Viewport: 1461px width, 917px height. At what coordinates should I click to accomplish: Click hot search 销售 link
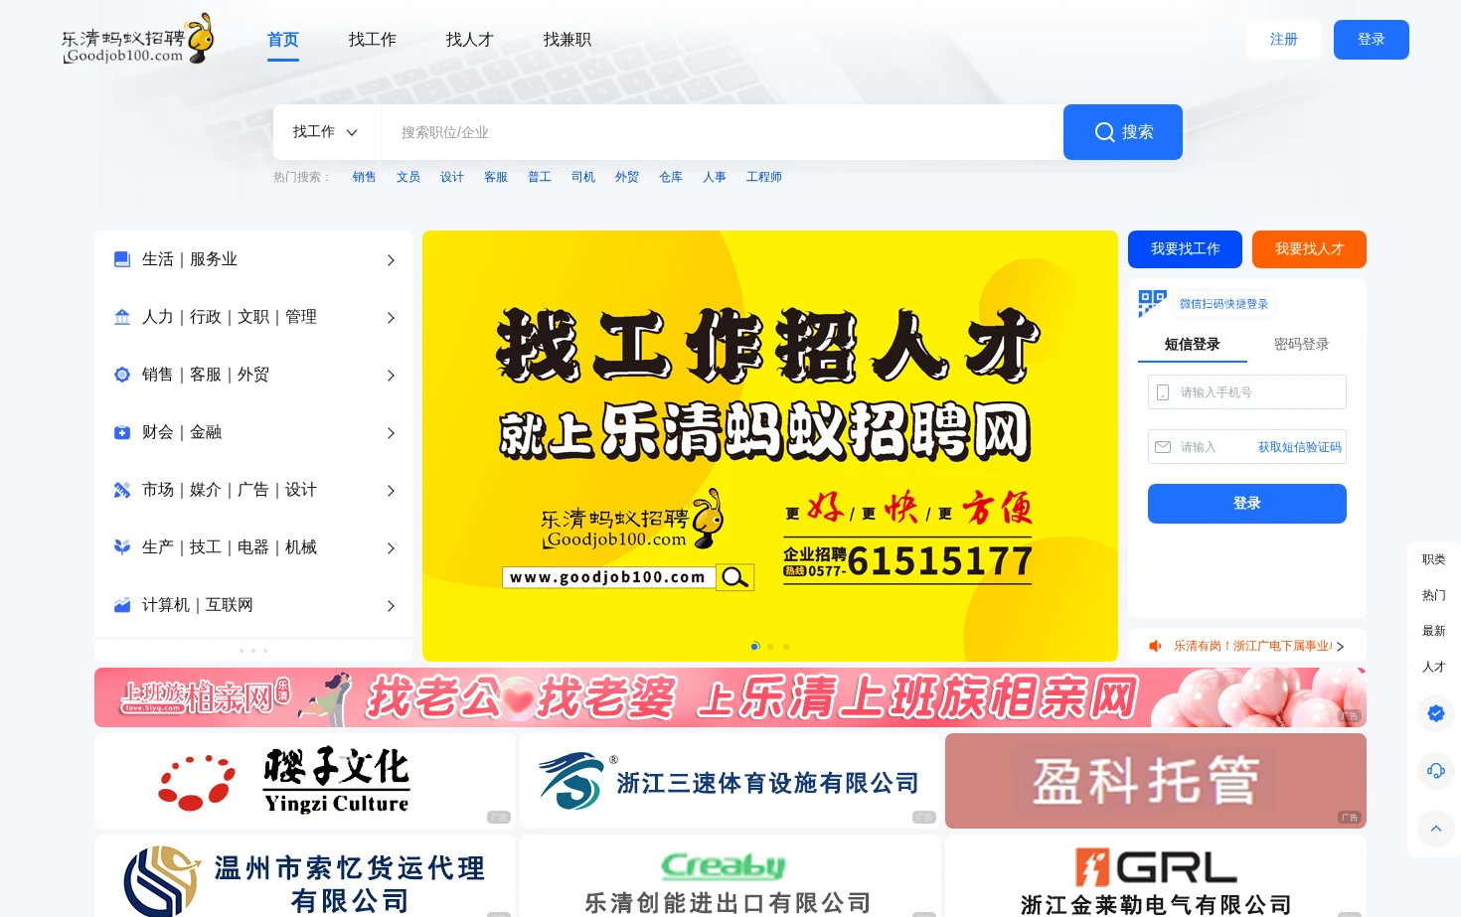point(365,177)
